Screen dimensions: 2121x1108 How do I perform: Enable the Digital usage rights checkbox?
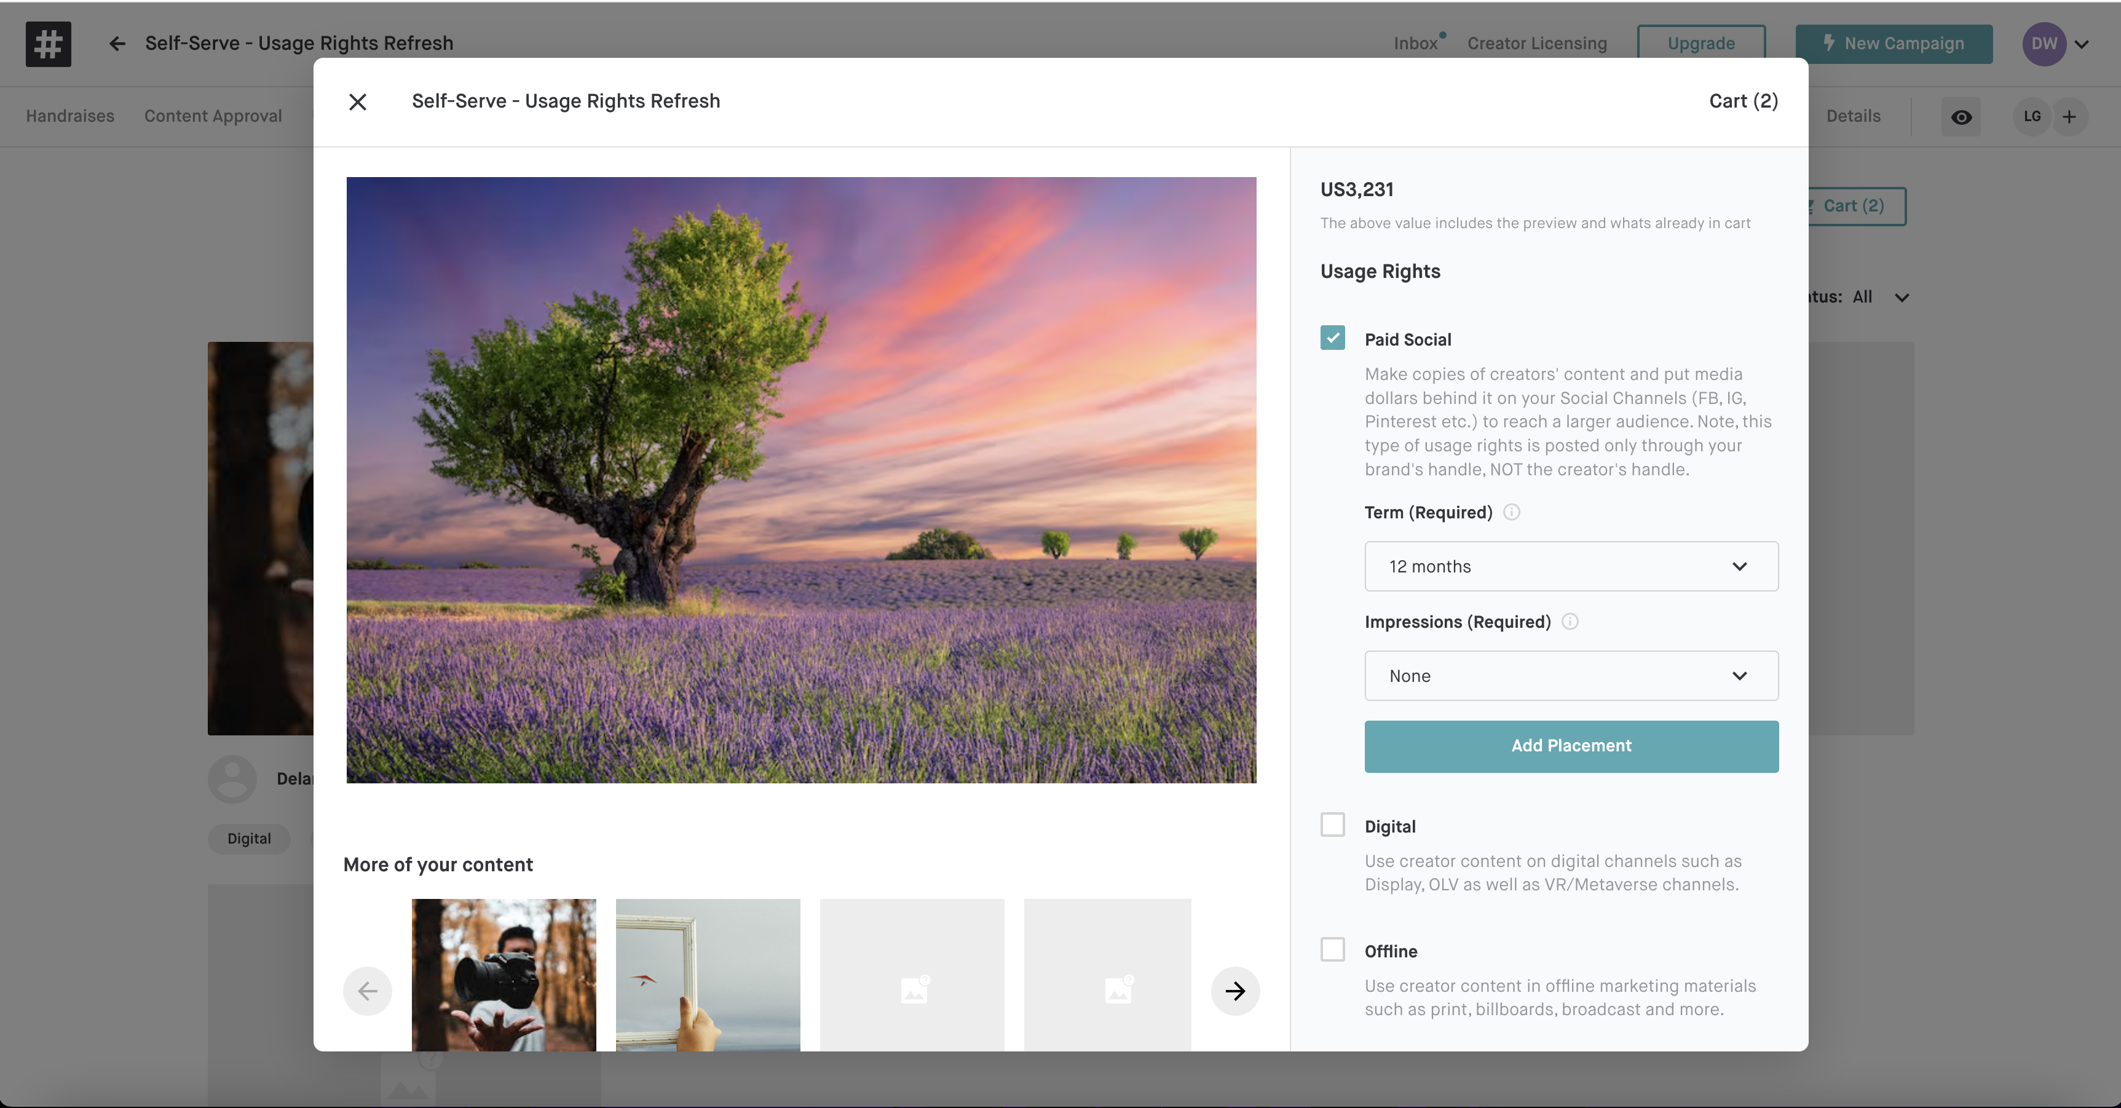point(1332,825)
